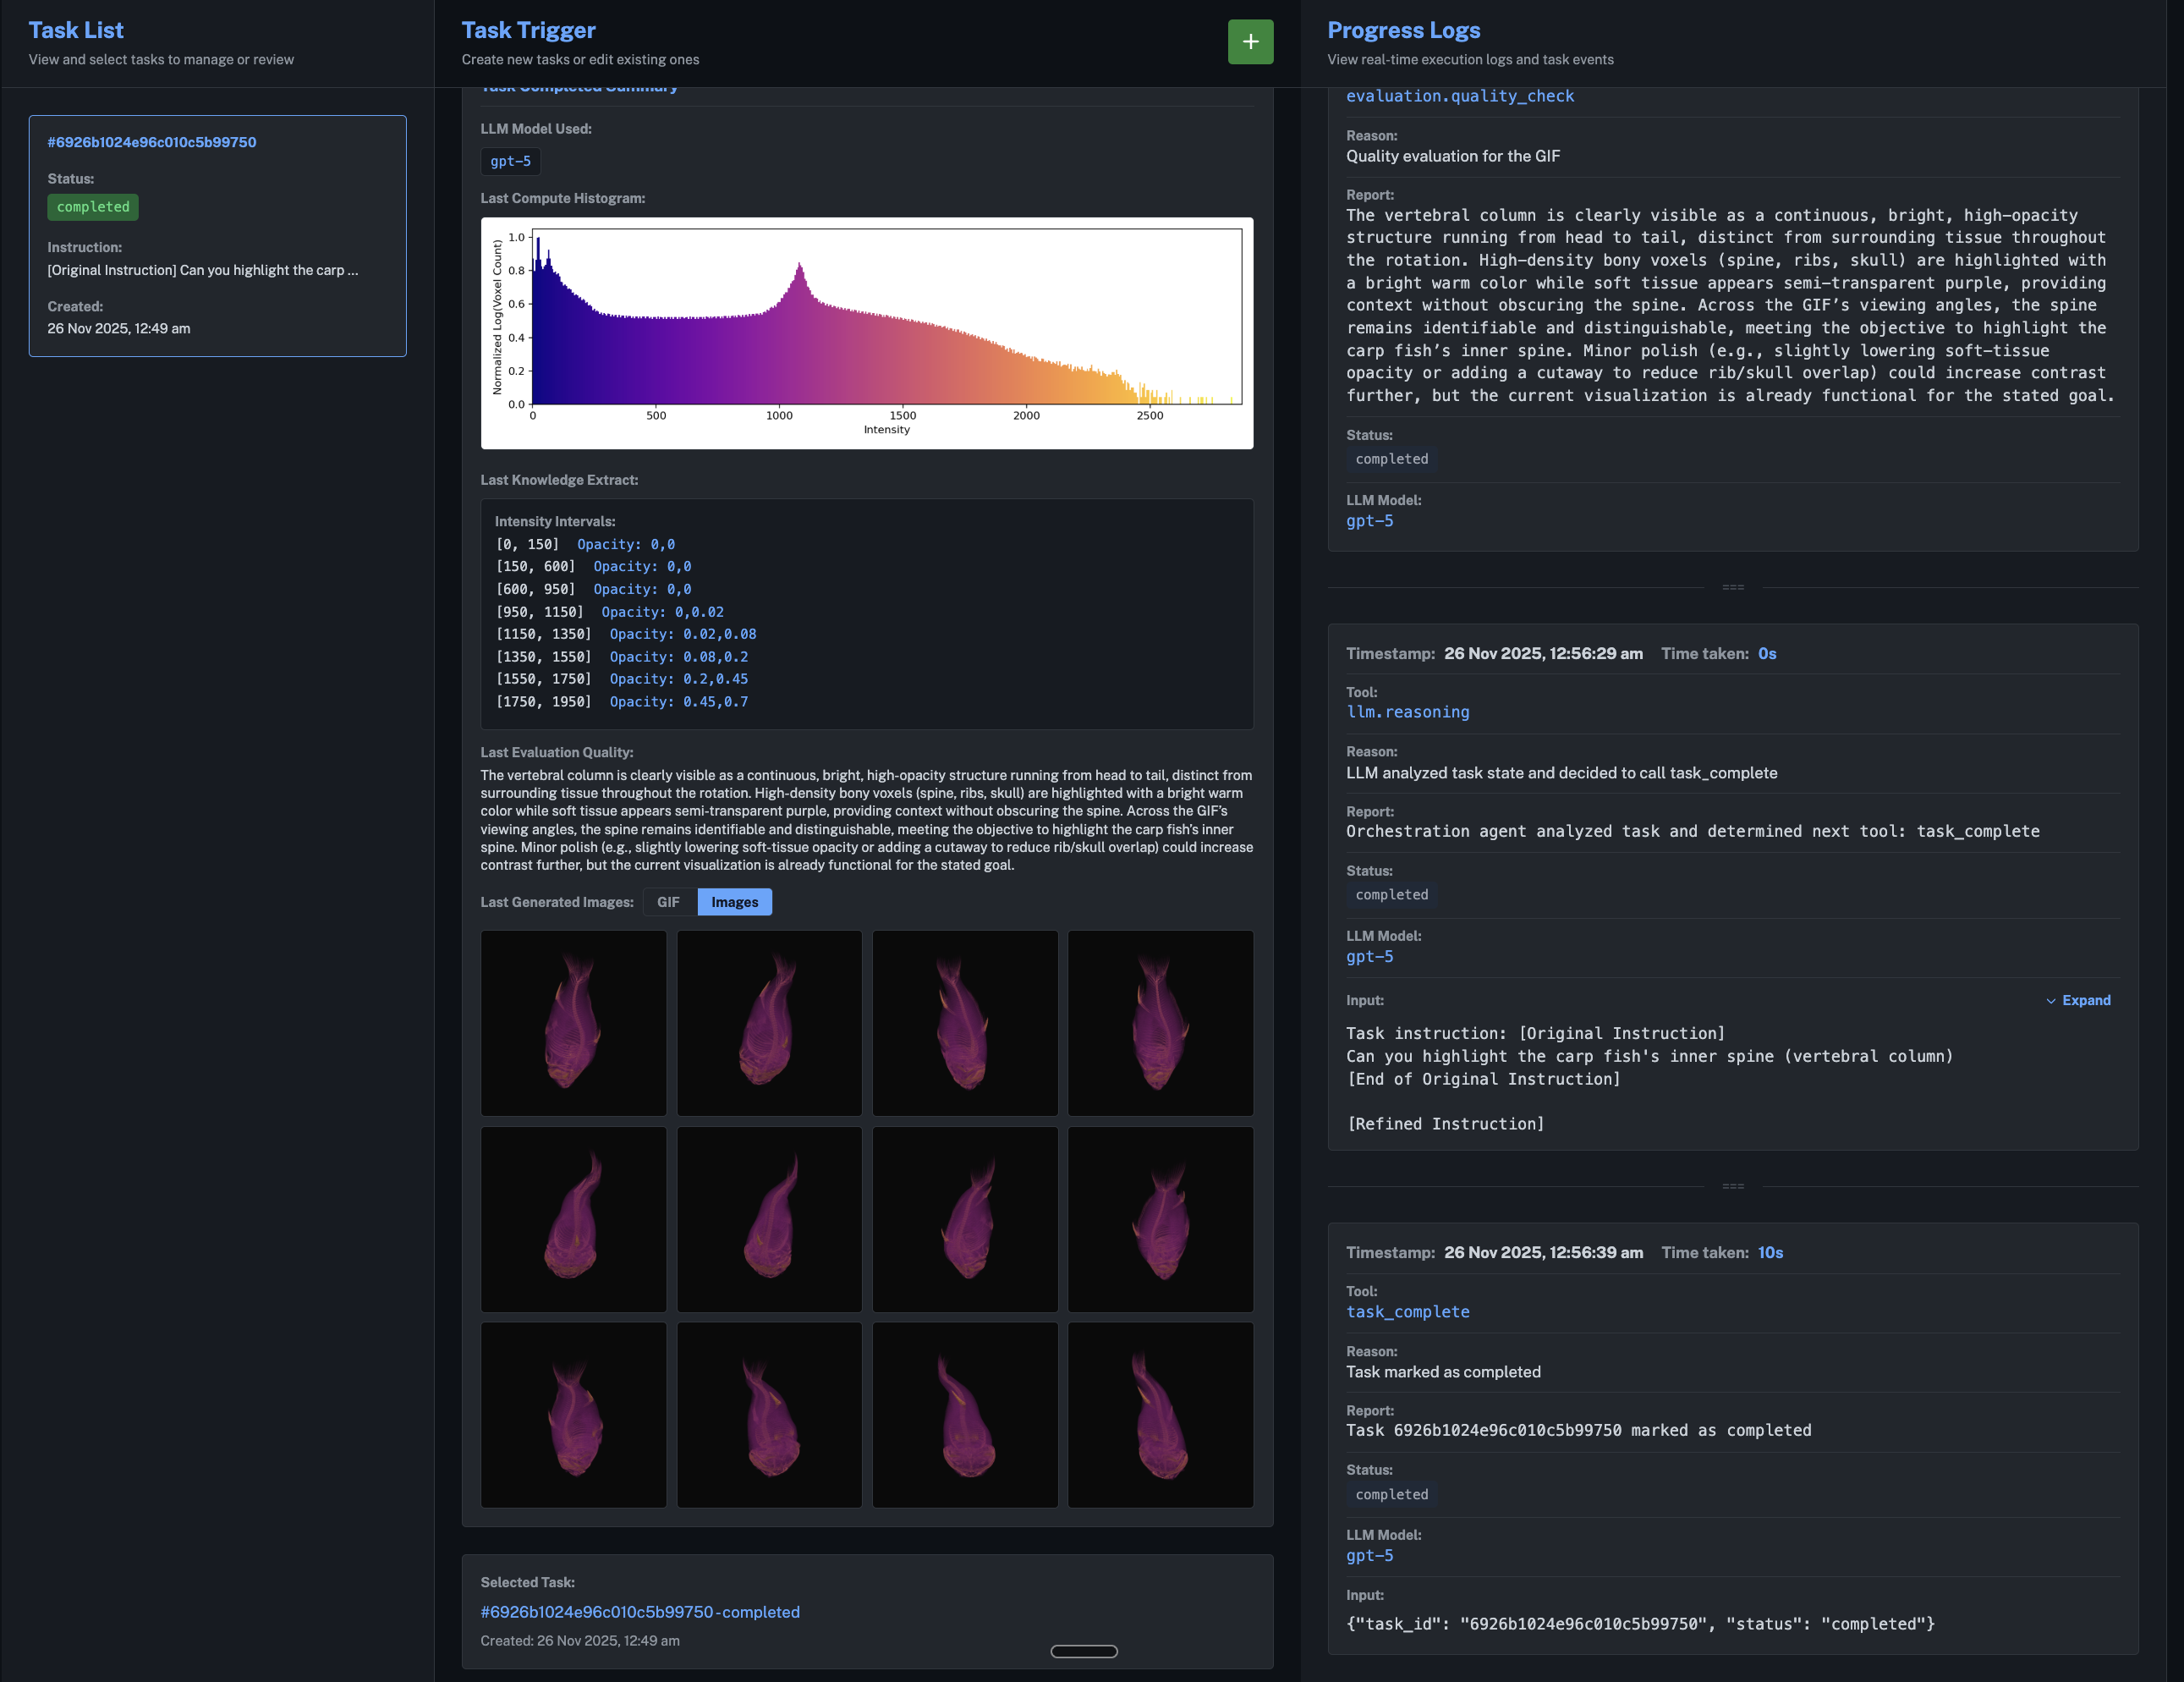Click the gpt-5 badge under LLM Model Used
The width and height of the screenshot is (2184, 1682).
point(510,161)
